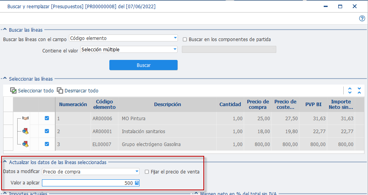Screen dimensions: 368x195
Task: Close the Buscar y reemplazar window
Action: coord(355,6)
